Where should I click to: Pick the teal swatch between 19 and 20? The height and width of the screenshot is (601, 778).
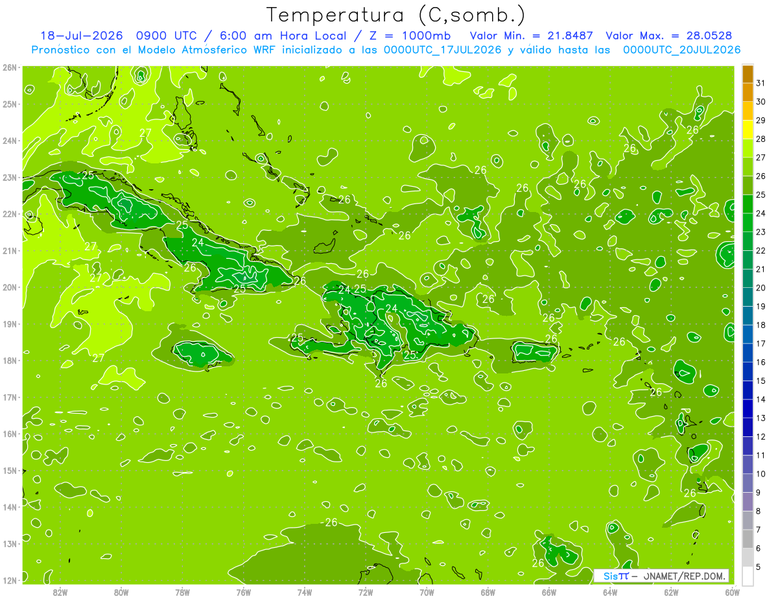coord(748,297)
